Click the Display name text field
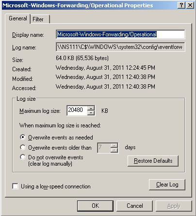 click(120, 34)
